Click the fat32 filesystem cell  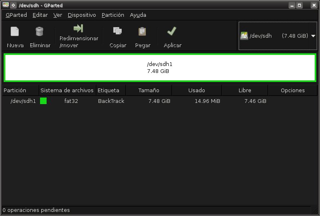(71, 101)
